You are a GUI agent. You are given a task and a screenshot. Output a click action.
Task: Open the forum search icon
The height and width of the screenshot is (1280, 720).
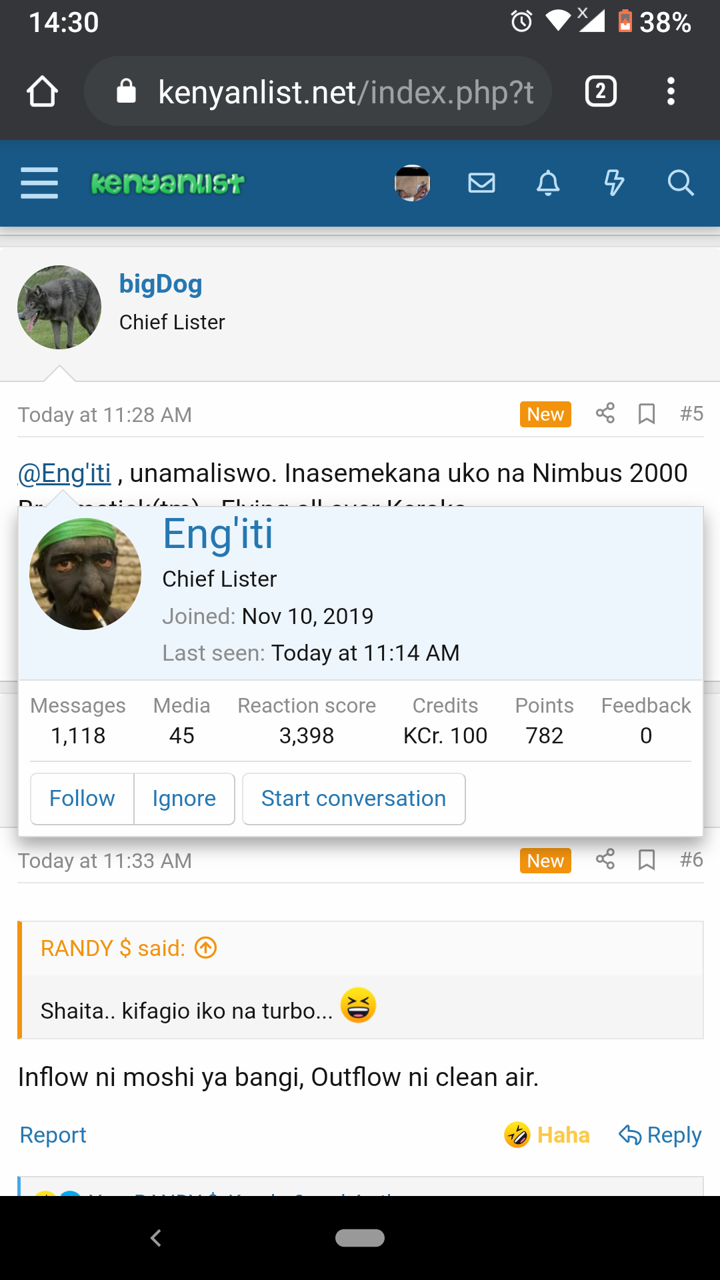681,183
